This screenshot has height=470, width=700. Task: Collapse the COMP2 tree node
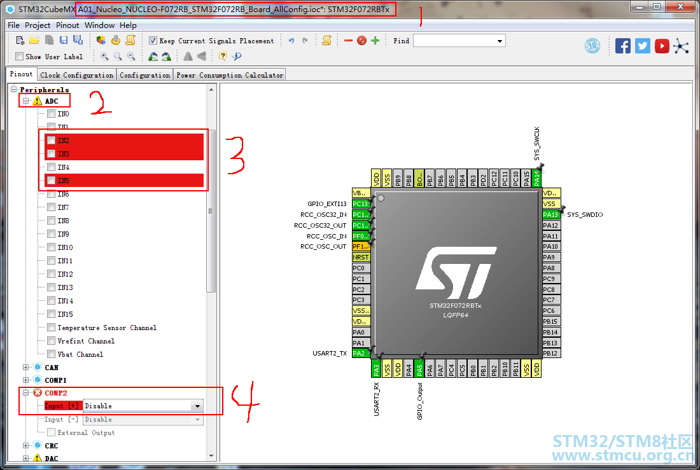(x=26, y=393)
